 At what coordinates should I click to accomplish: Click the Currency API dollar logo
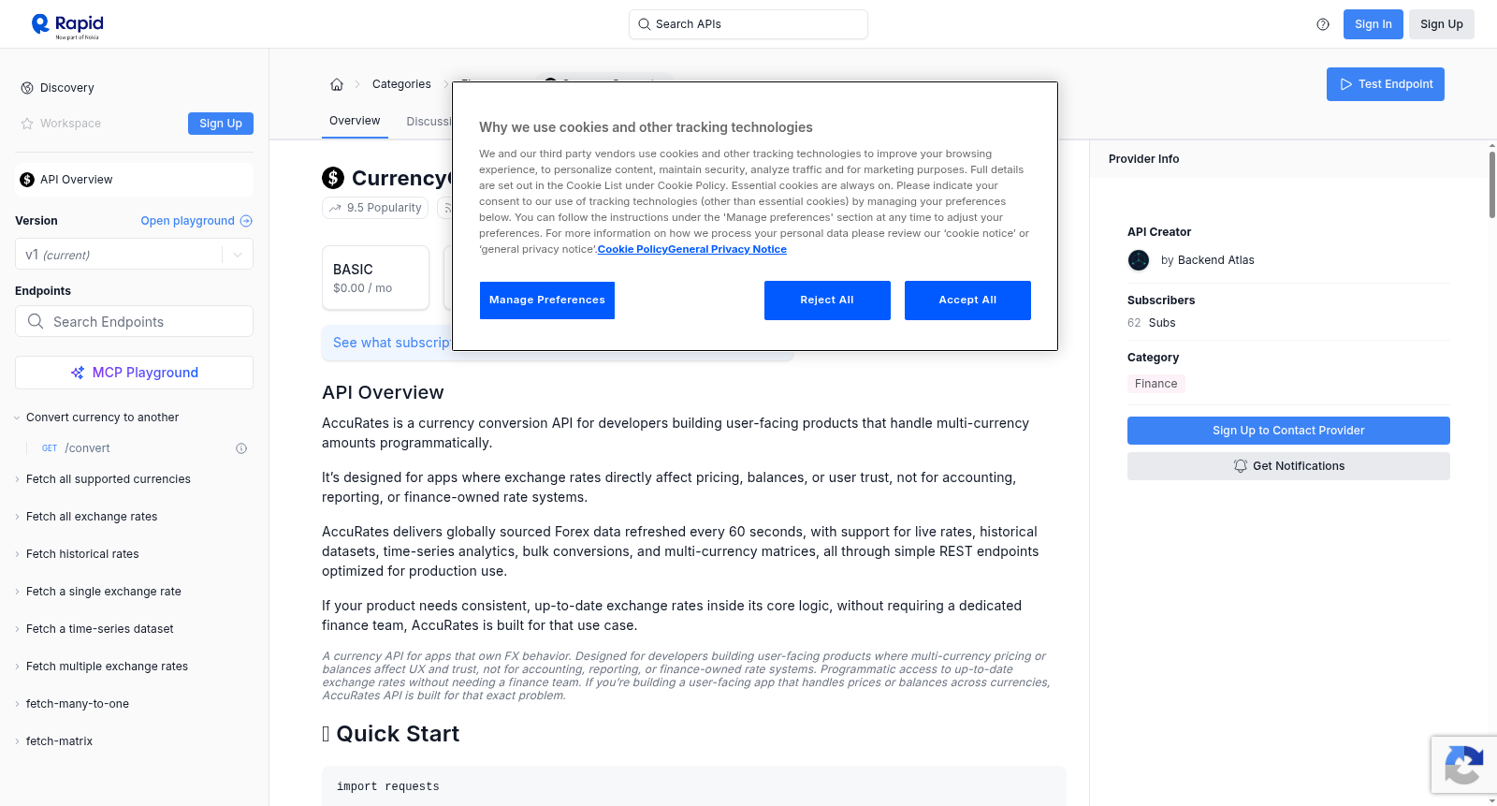tap(333, 178)
